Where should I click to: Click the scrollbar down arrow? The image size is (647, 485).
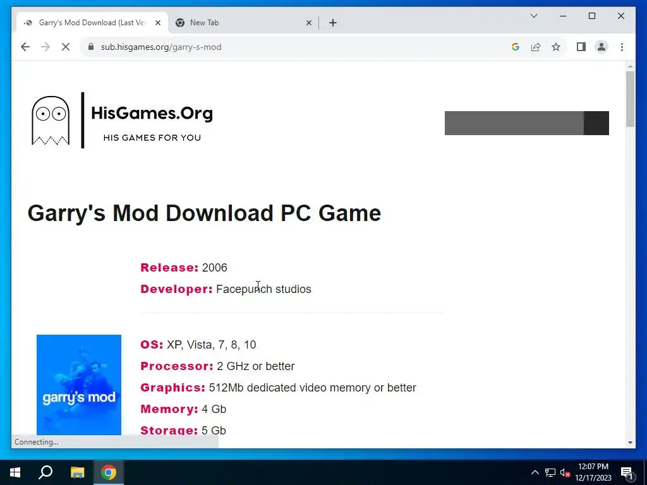(630, 443)
